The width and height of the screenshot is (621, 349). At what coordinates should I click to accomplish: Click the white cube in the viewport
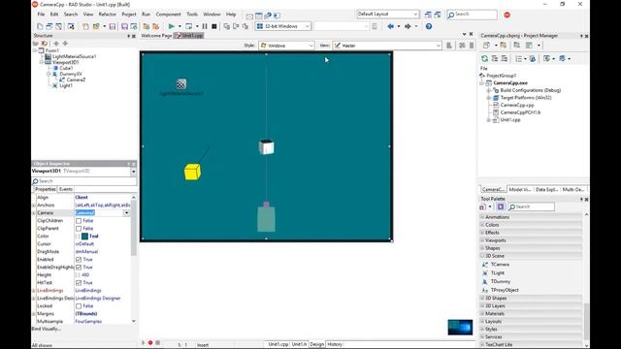pos(266,147)
